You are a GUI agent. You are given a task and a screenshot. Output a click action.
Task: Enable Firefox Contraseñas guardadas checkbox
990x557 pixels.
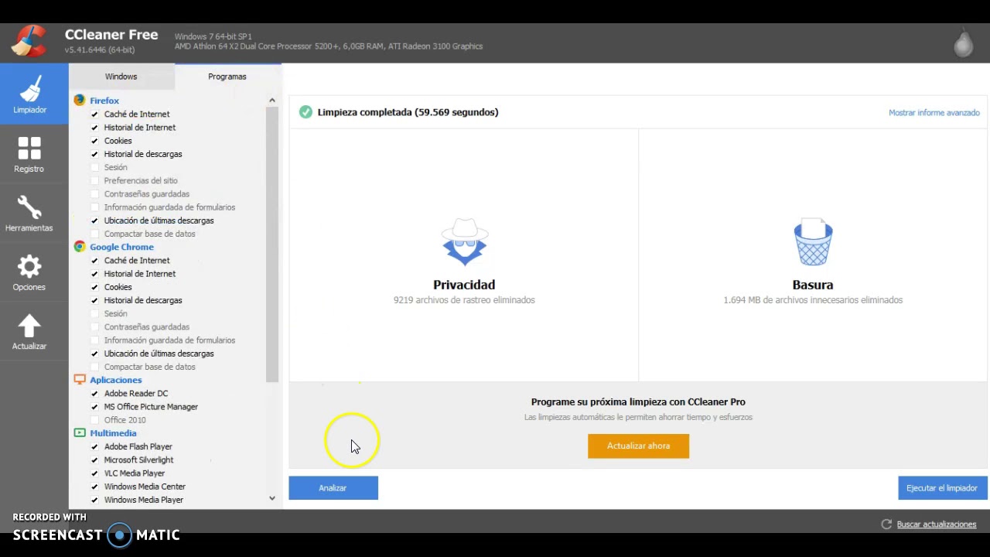tap(94, 193)
